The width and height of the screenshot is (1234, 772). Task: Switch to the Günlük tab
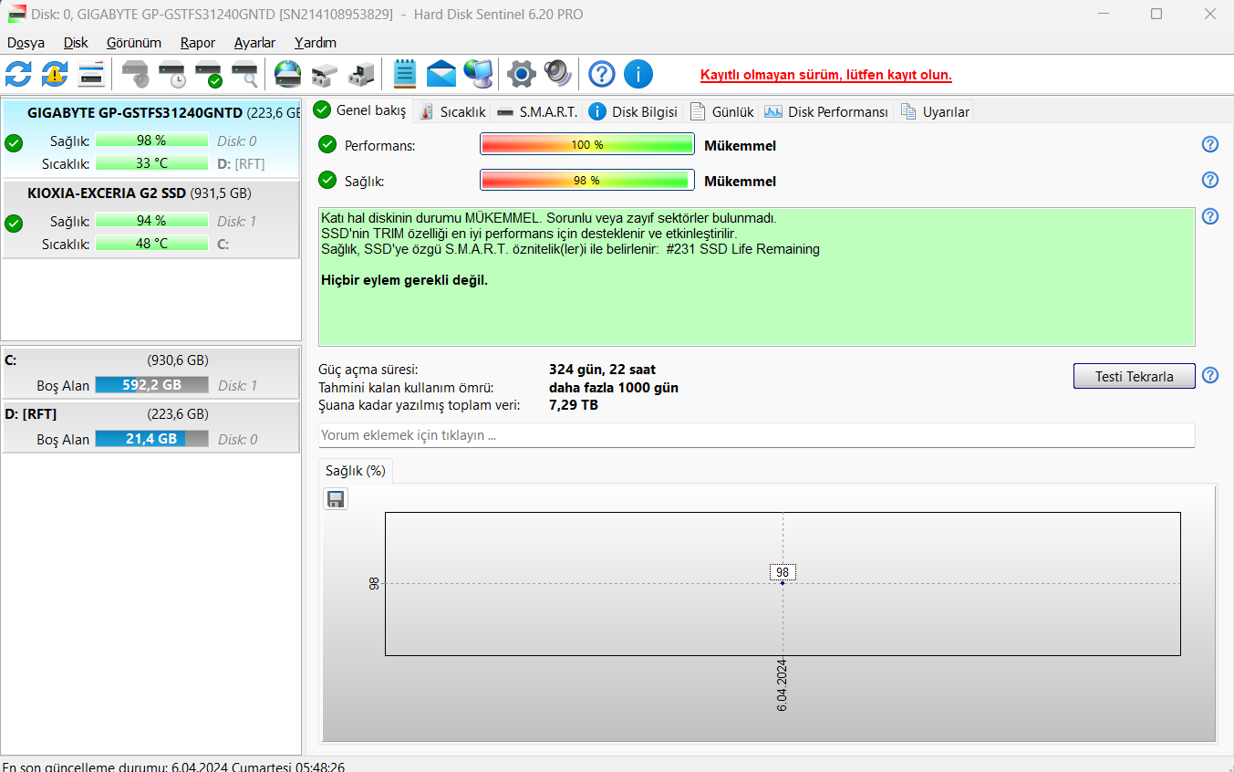(x=722, y=111)
